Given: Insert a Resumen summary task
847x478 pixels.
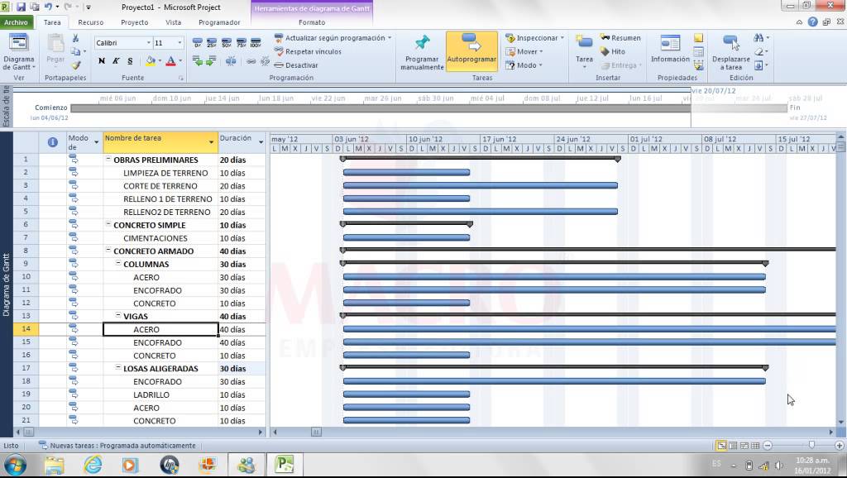Looking at the screenshot, I should 620,38.
